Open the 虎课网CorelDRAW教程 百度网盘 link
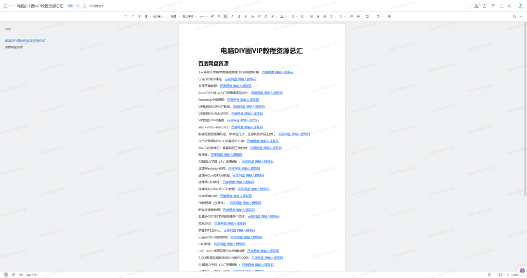Viewport: 527px width, 278px height. [249, 175]
